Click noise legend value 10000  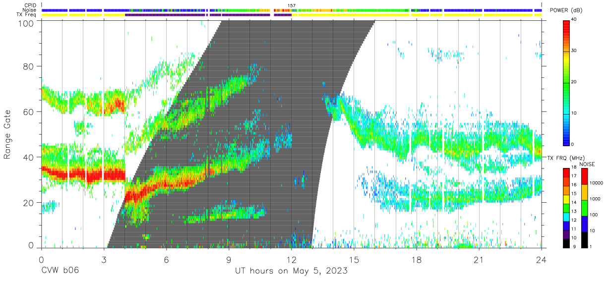[x=597, y=183]
